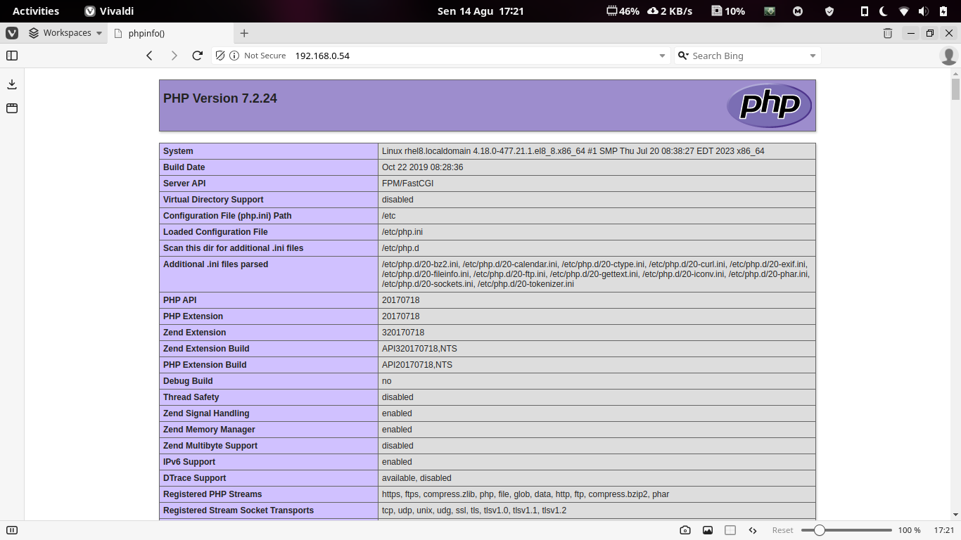
Task: Open the address bar dropdown arrow
Action: [x=661, y=56]
